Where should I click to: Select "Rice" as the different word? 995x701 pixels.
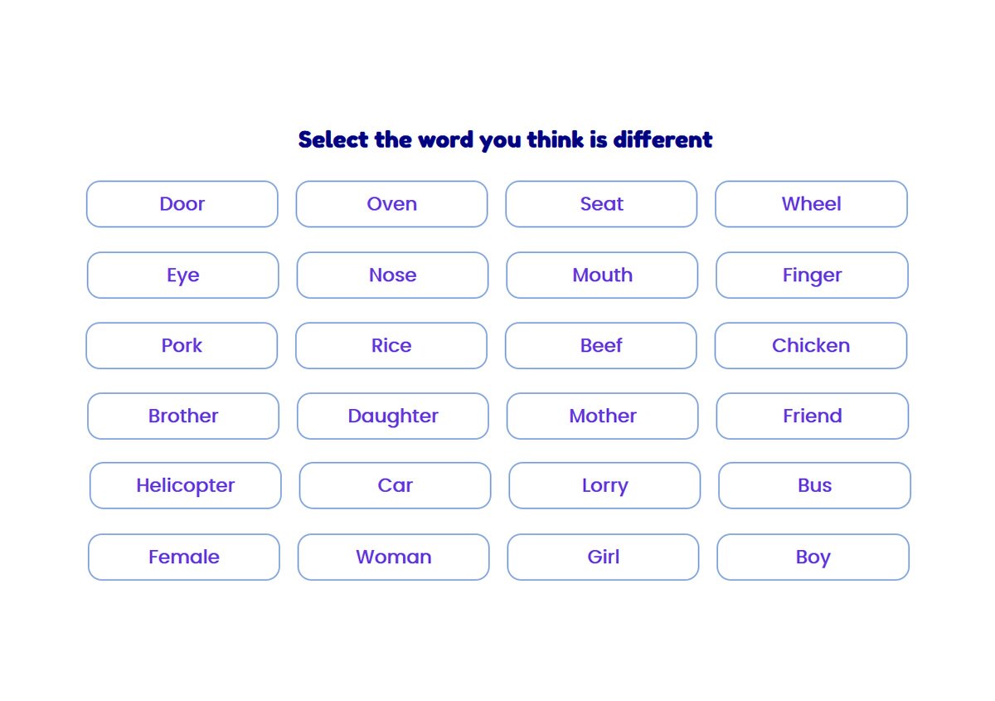click(391, 345)
